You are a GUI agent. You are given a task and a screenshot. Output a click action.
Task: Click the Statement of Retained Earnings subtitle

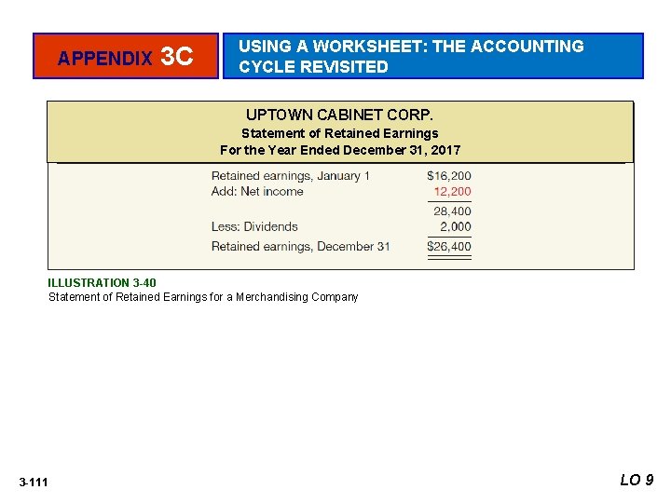pyautogui.click(x=340, y=133)
